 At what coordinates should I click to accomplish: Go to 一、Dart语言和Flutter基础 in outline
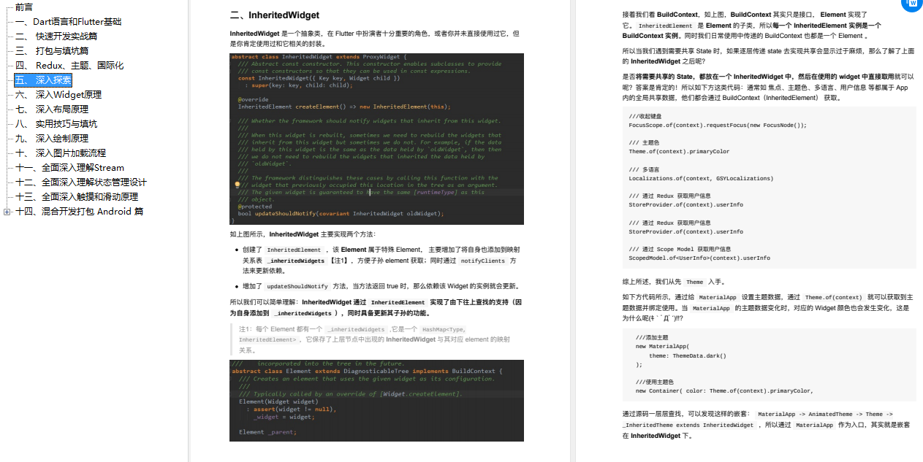pyautogui.click(x=69, y=22)
